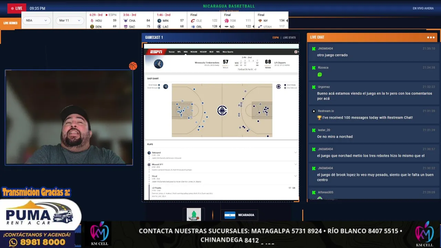Switch to the ESPN gamecast tab
Screen dimensions: 441x248
coord(276,38)
